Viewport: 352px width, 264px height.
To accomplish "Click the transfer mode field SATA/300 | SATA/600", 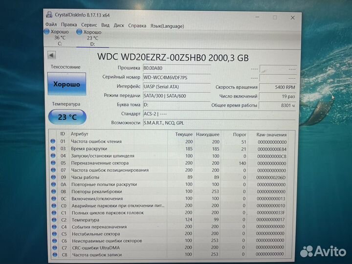I will (x=176, y=96).
